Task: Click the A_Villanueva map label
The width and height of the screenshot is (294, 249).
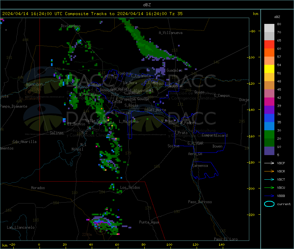Action: pos(171,33)
